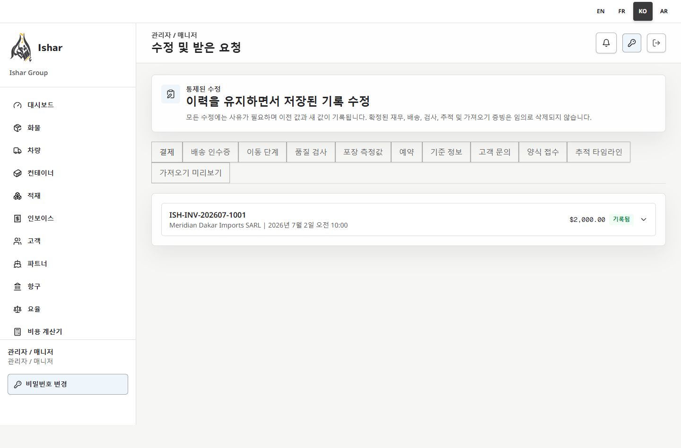Open the 이동 단계 tab
This screenshot has height=448, width=681.
coord(262,152)
